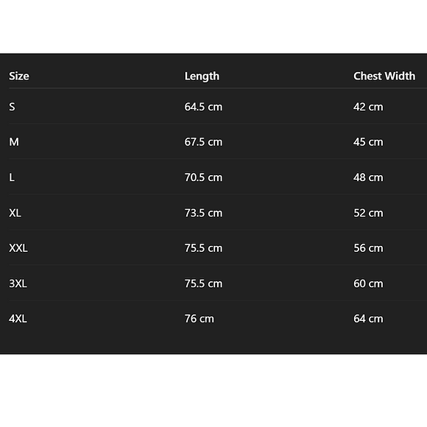The image size is (427, 427).
Task: Click the 60 cm chest width value
Action: coord(368,283)
